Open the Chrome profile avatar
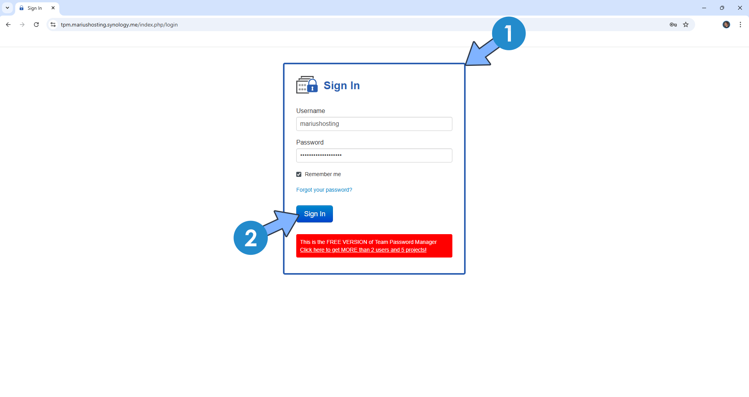 [x=726, y=24]
